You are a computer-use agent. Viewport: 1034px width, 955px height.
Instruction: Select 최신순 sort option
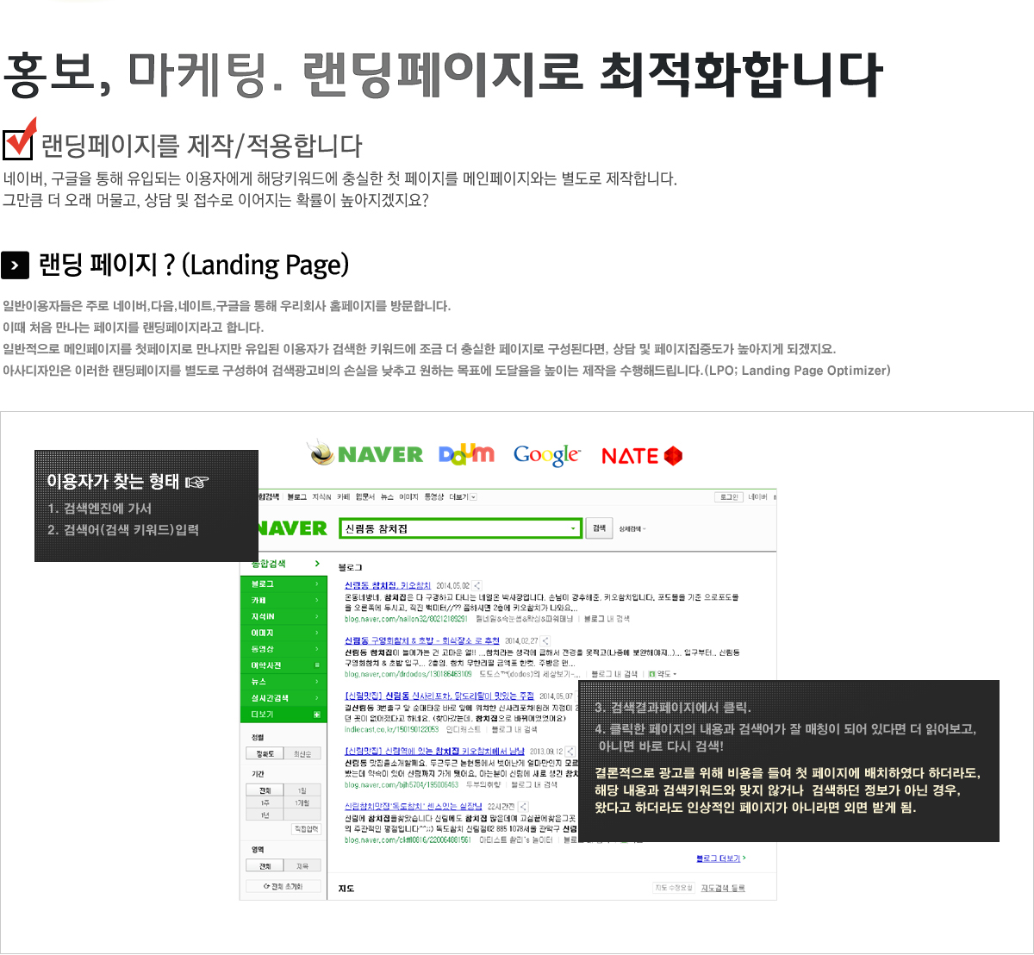click(x=302, y=754)
